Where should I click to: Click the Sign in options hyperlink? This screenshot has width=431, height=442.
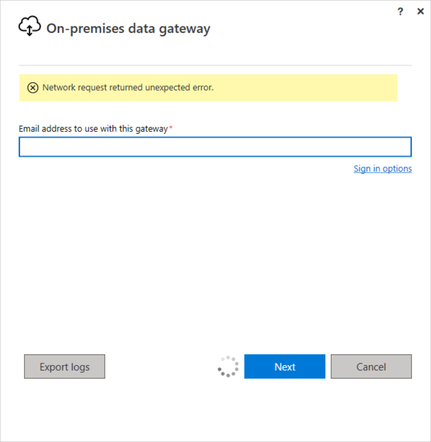click(x=382, y=168)
